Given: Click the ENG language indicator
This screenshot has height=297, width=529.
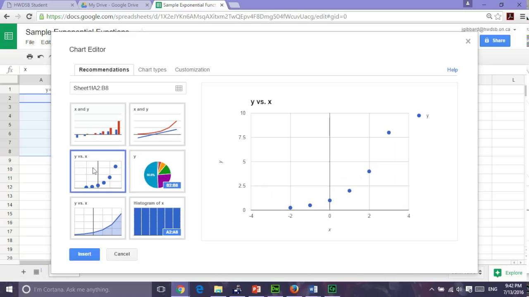Looking at the screenshot, I should coord(493,289).
